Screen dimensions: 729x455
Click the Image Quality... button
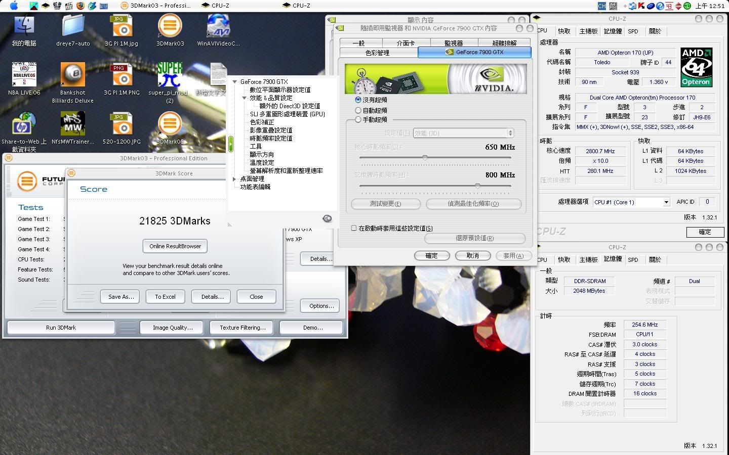pyautogui.click(x=173, y=328)
